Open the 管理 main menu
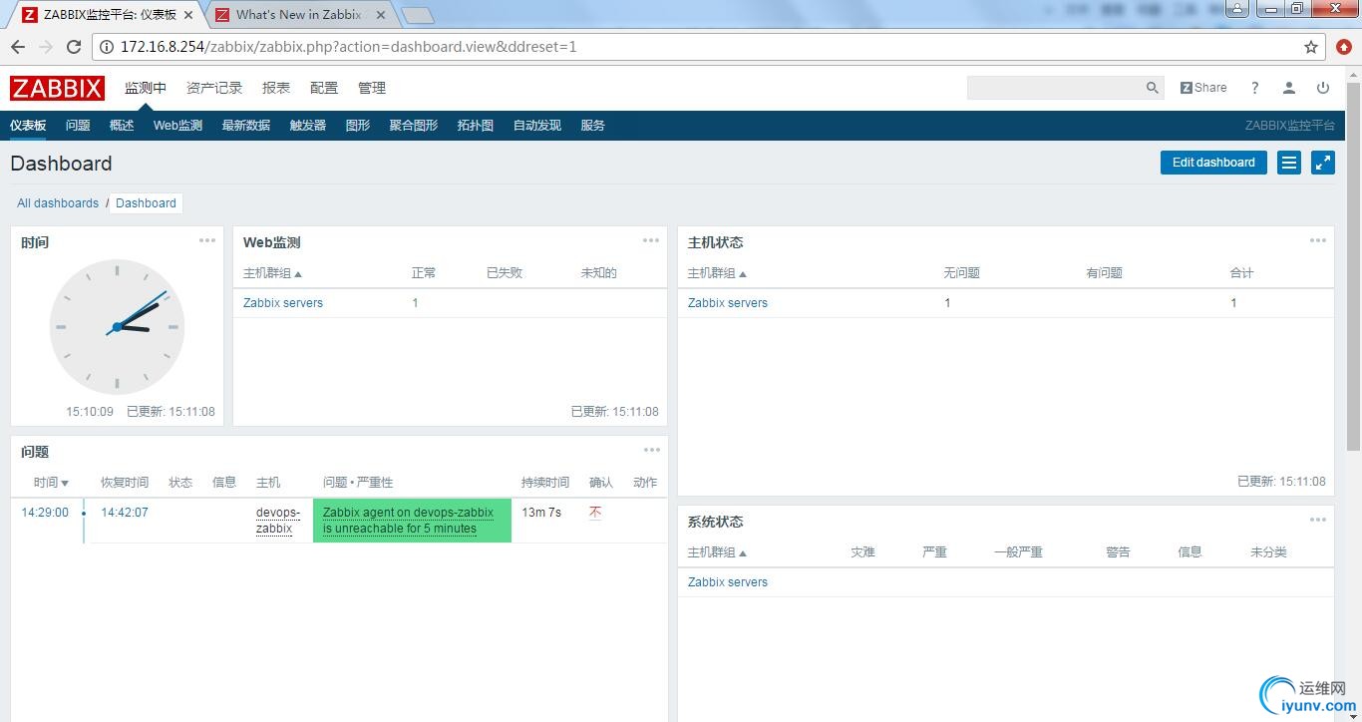Image resolution: width=1362 pixels, height=722 pixels. (x=372, y=88)
